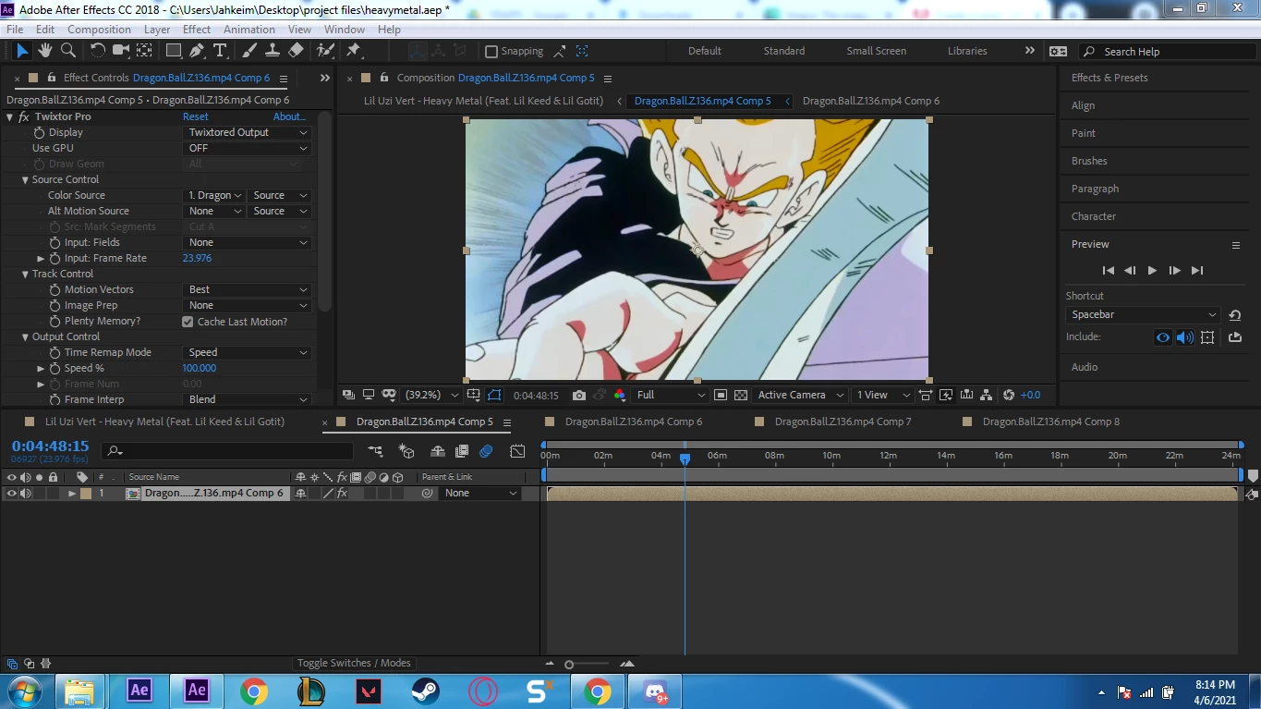Open Opera browser from the taskbar
Screen dimensions: 1261x709
pos(483,691)
